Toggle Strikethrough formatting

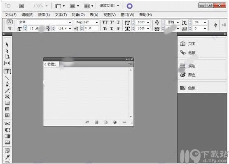pyautogui.click(x=118, y=28)
